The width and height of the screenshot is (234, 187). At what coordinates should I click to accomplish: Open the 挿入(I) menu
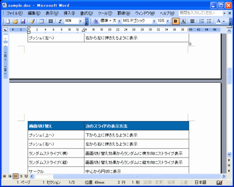pos(69,13)
